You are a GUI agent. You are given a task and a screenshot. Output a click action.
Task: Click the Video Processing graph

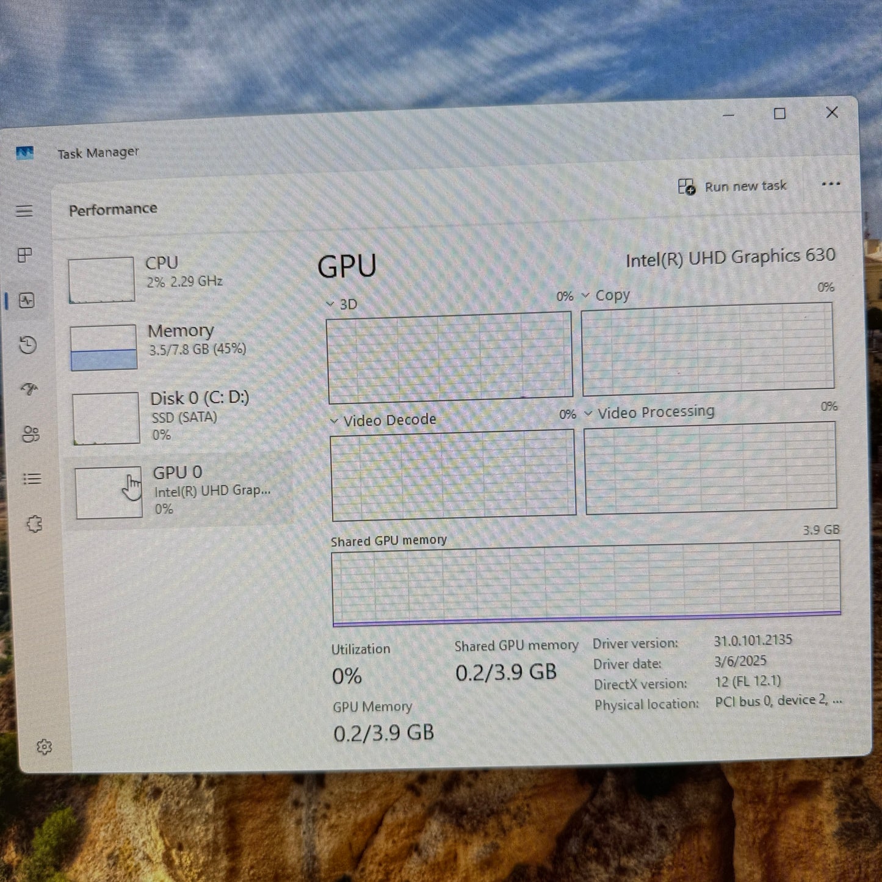[x=710, y=468]
